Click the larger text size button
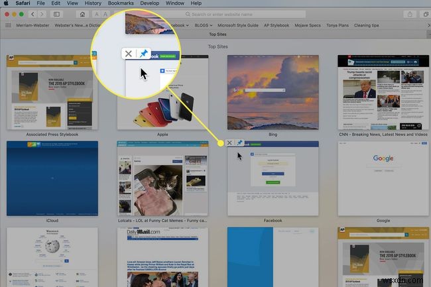Image resolution: width=431 pixels, height=287 pixels. tap(105, 14)
